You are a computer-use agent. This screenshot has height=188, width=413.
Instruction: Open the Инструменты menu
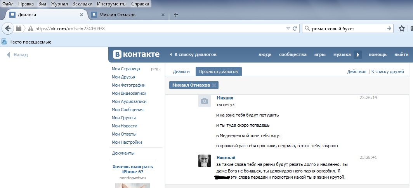111,4
